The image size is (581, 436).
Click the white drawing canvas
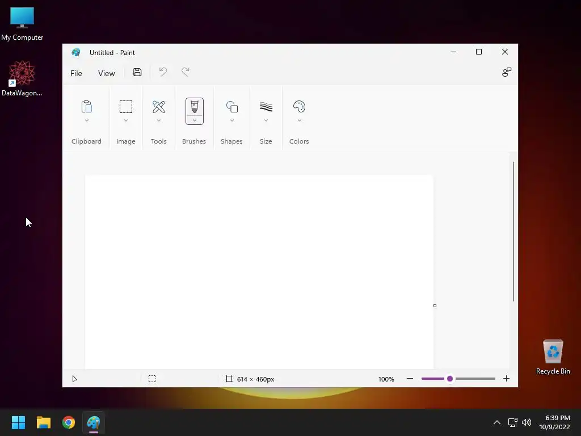259,272
